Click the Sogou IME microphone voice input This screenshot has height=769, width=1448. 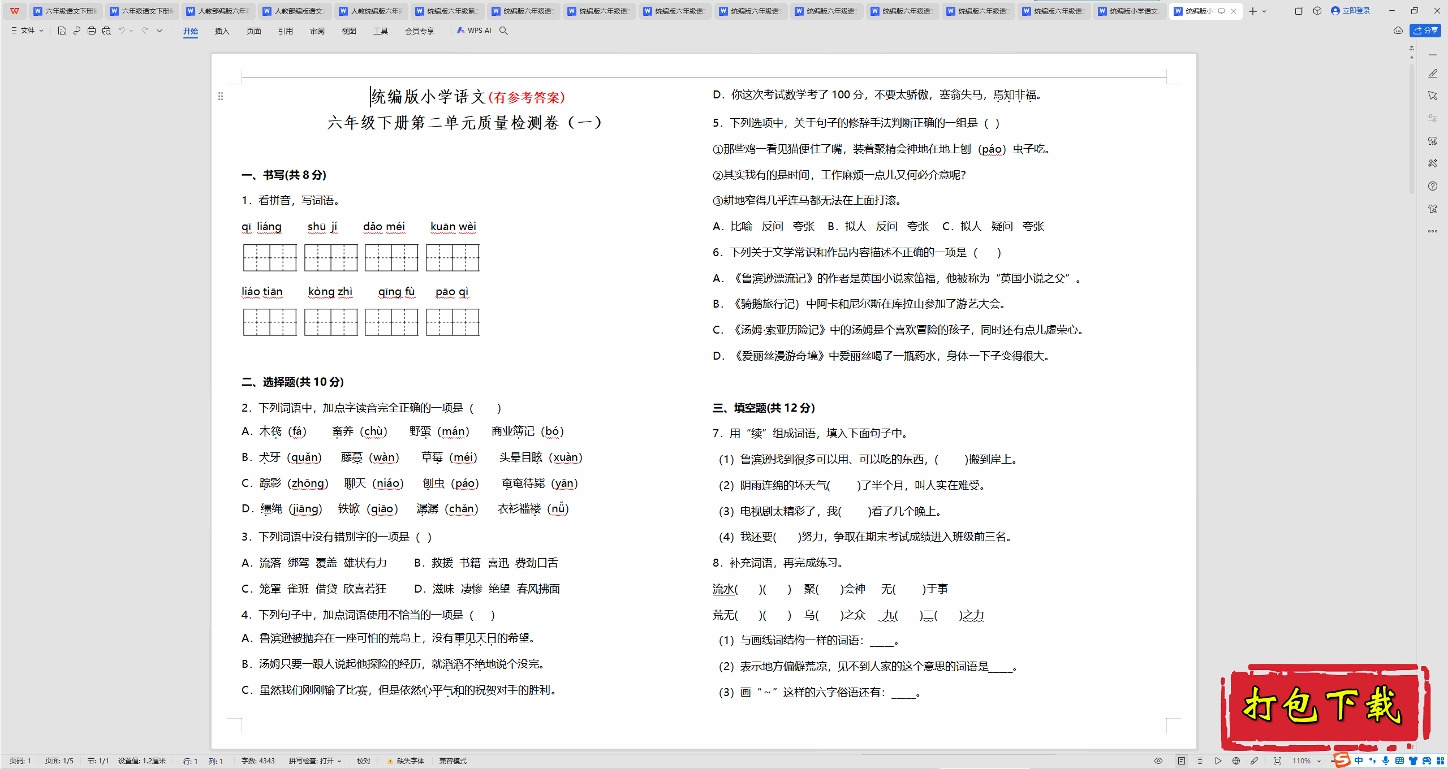pyautogui.click(x=1386, y=761)
